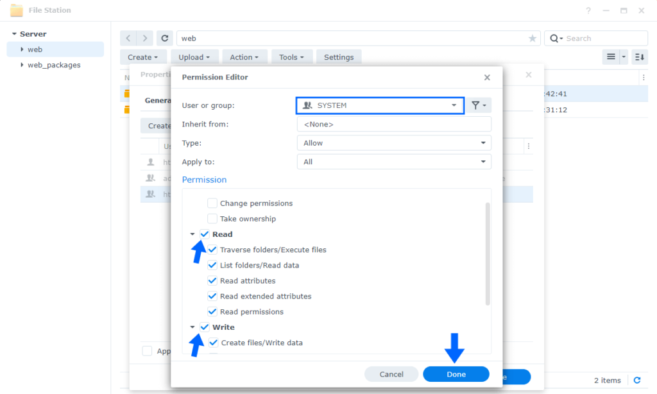Open the Tools menu
This screenshot has width=657, height=394.
(292, 56)
